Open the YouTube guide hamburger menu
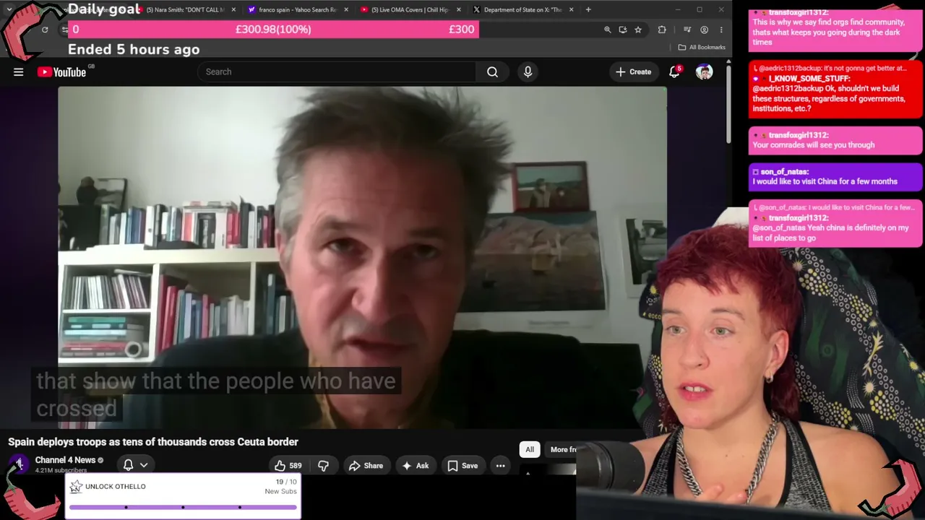 [19, 71]
